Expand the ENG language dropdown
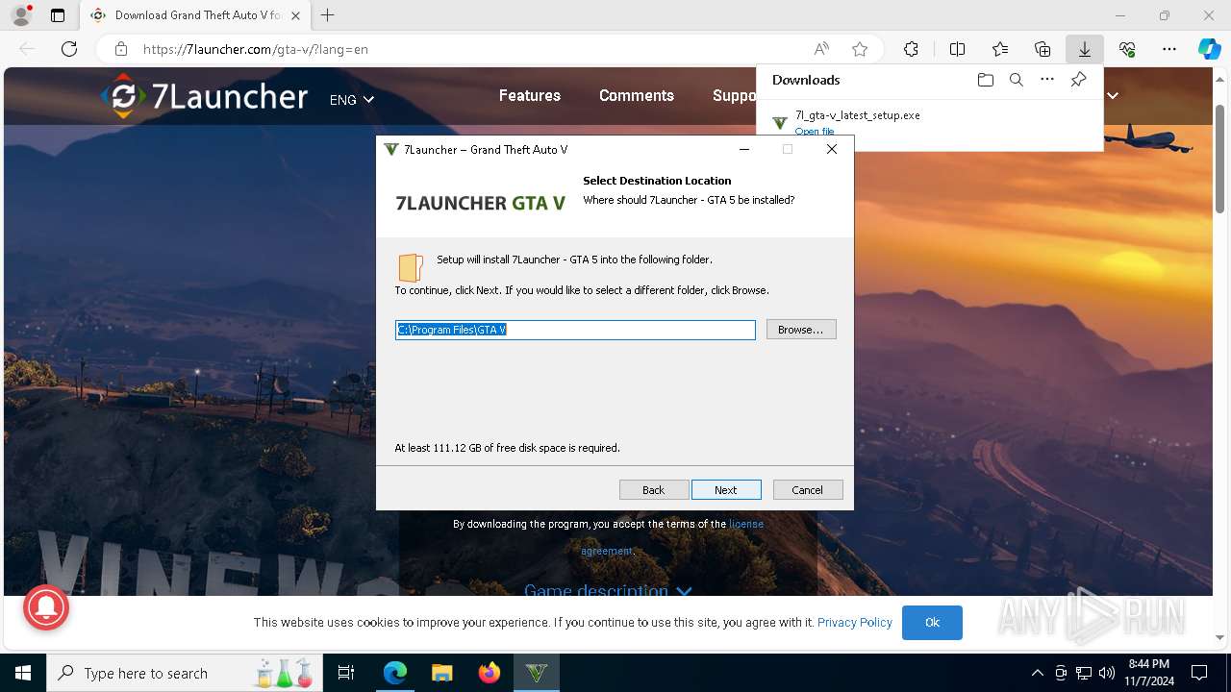This screenshot has height=692, width=1231. (x=351, y=99)
